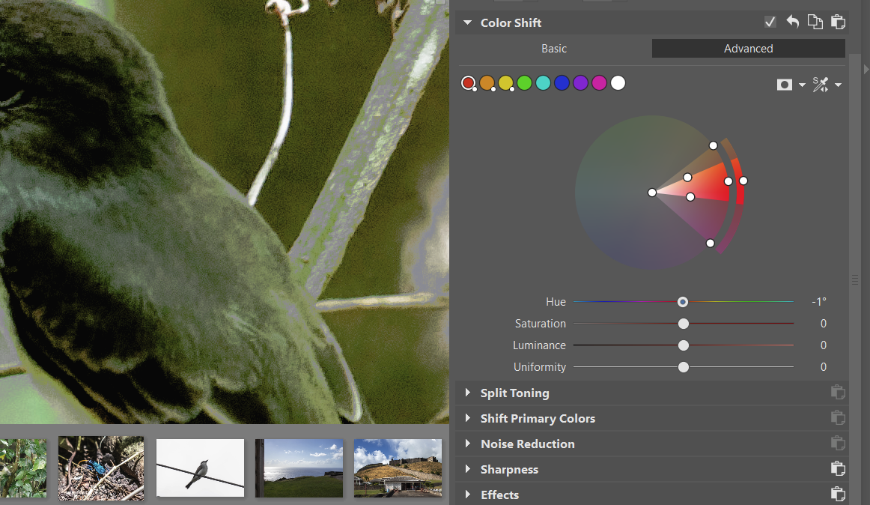Paste settings into the Color Shift panel

pyautogui.click(x=838, y=22)
